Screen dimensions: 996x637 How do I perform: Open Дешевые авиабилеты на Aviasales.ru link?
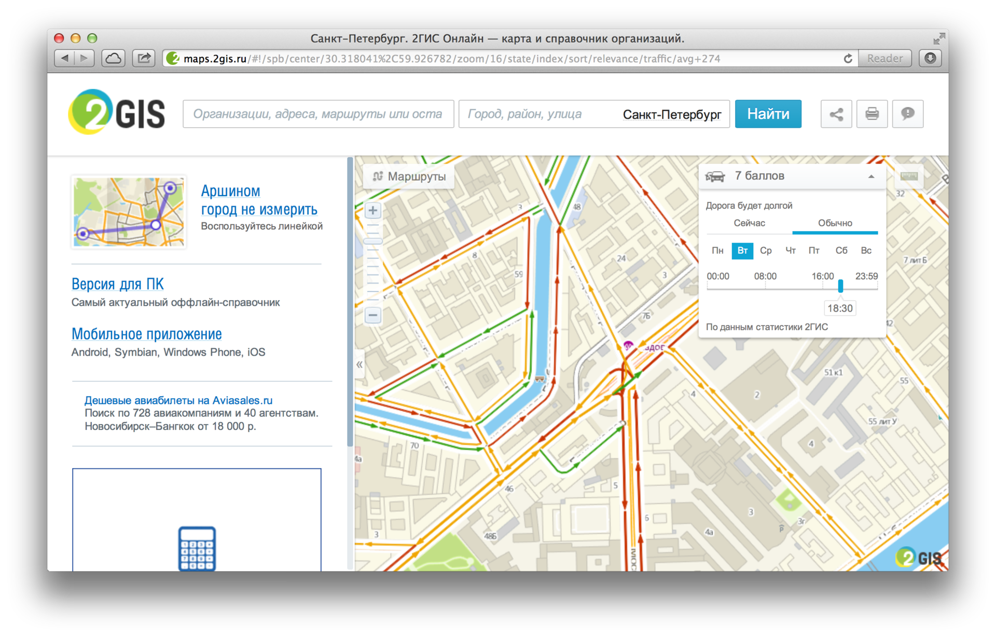[178, 400]
